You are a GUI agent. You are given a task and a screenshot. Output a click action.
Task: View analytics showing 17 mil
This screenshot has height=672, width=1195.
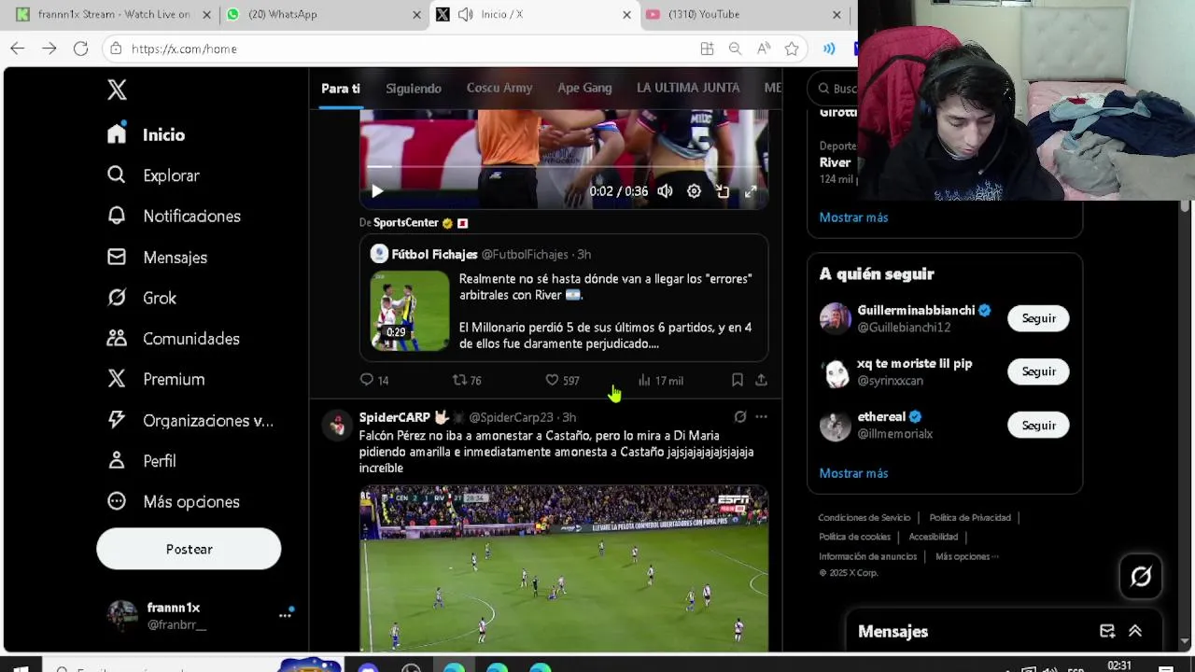(x=660, y=380)
